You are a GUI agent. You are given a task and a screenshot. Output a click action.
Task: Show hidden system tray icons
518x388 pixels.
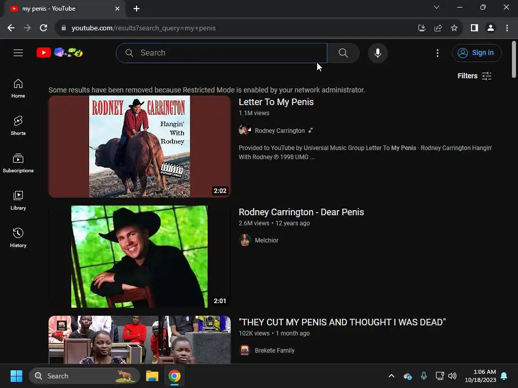click(x=392, y=376)
